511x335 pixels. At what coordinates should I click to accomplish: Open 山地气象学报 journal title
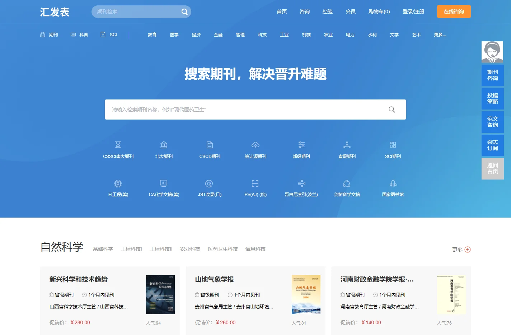(214, 279)
